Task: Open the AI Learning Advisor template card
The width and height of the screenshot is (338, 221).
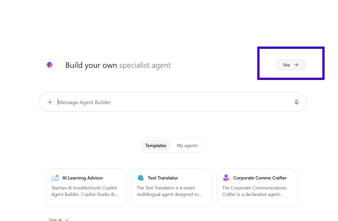Action: coord(86,188)
